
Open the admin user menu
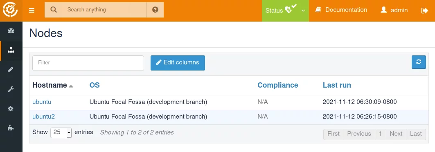tap(394, 10)
